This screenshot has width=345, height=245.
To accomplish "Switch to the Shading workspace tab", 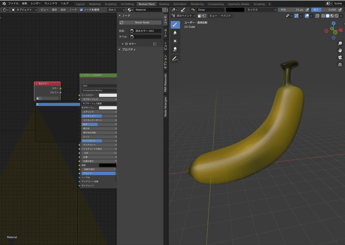I will [x=164, y=4].
